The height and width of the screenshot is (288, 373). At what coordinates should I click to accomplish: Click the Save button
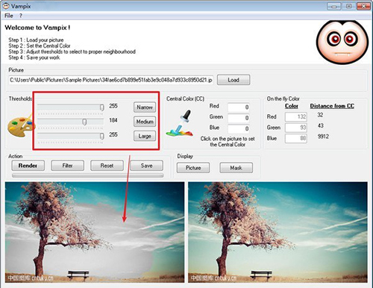click(x=146, y=166)
